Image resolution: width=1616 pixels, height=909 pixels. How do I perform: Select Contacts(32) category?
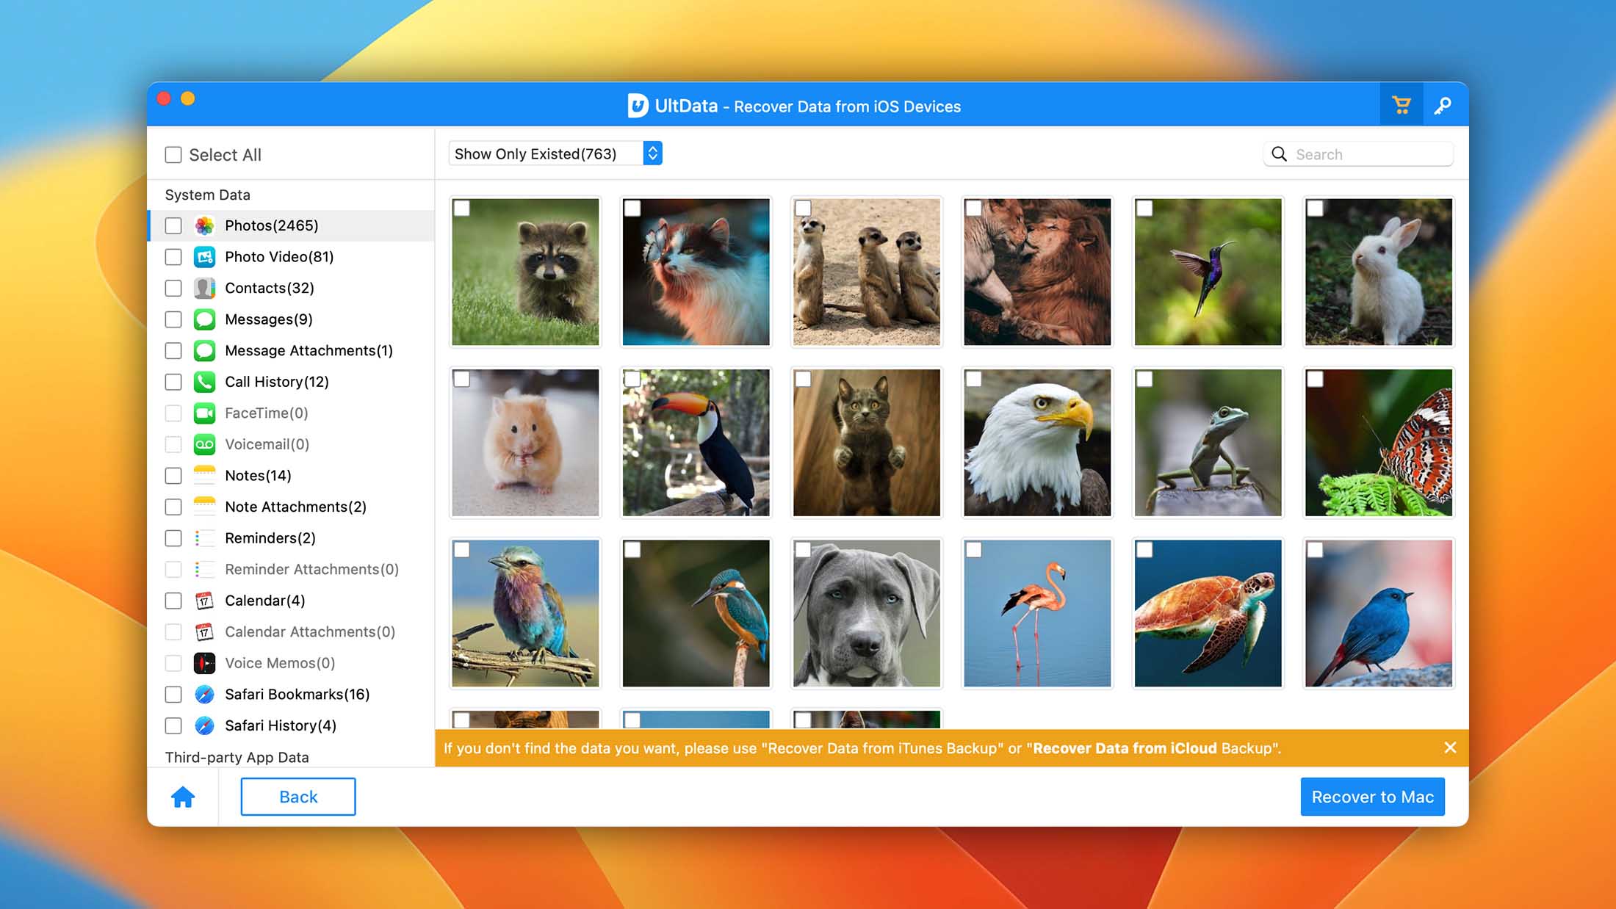[x=292, y=288]
